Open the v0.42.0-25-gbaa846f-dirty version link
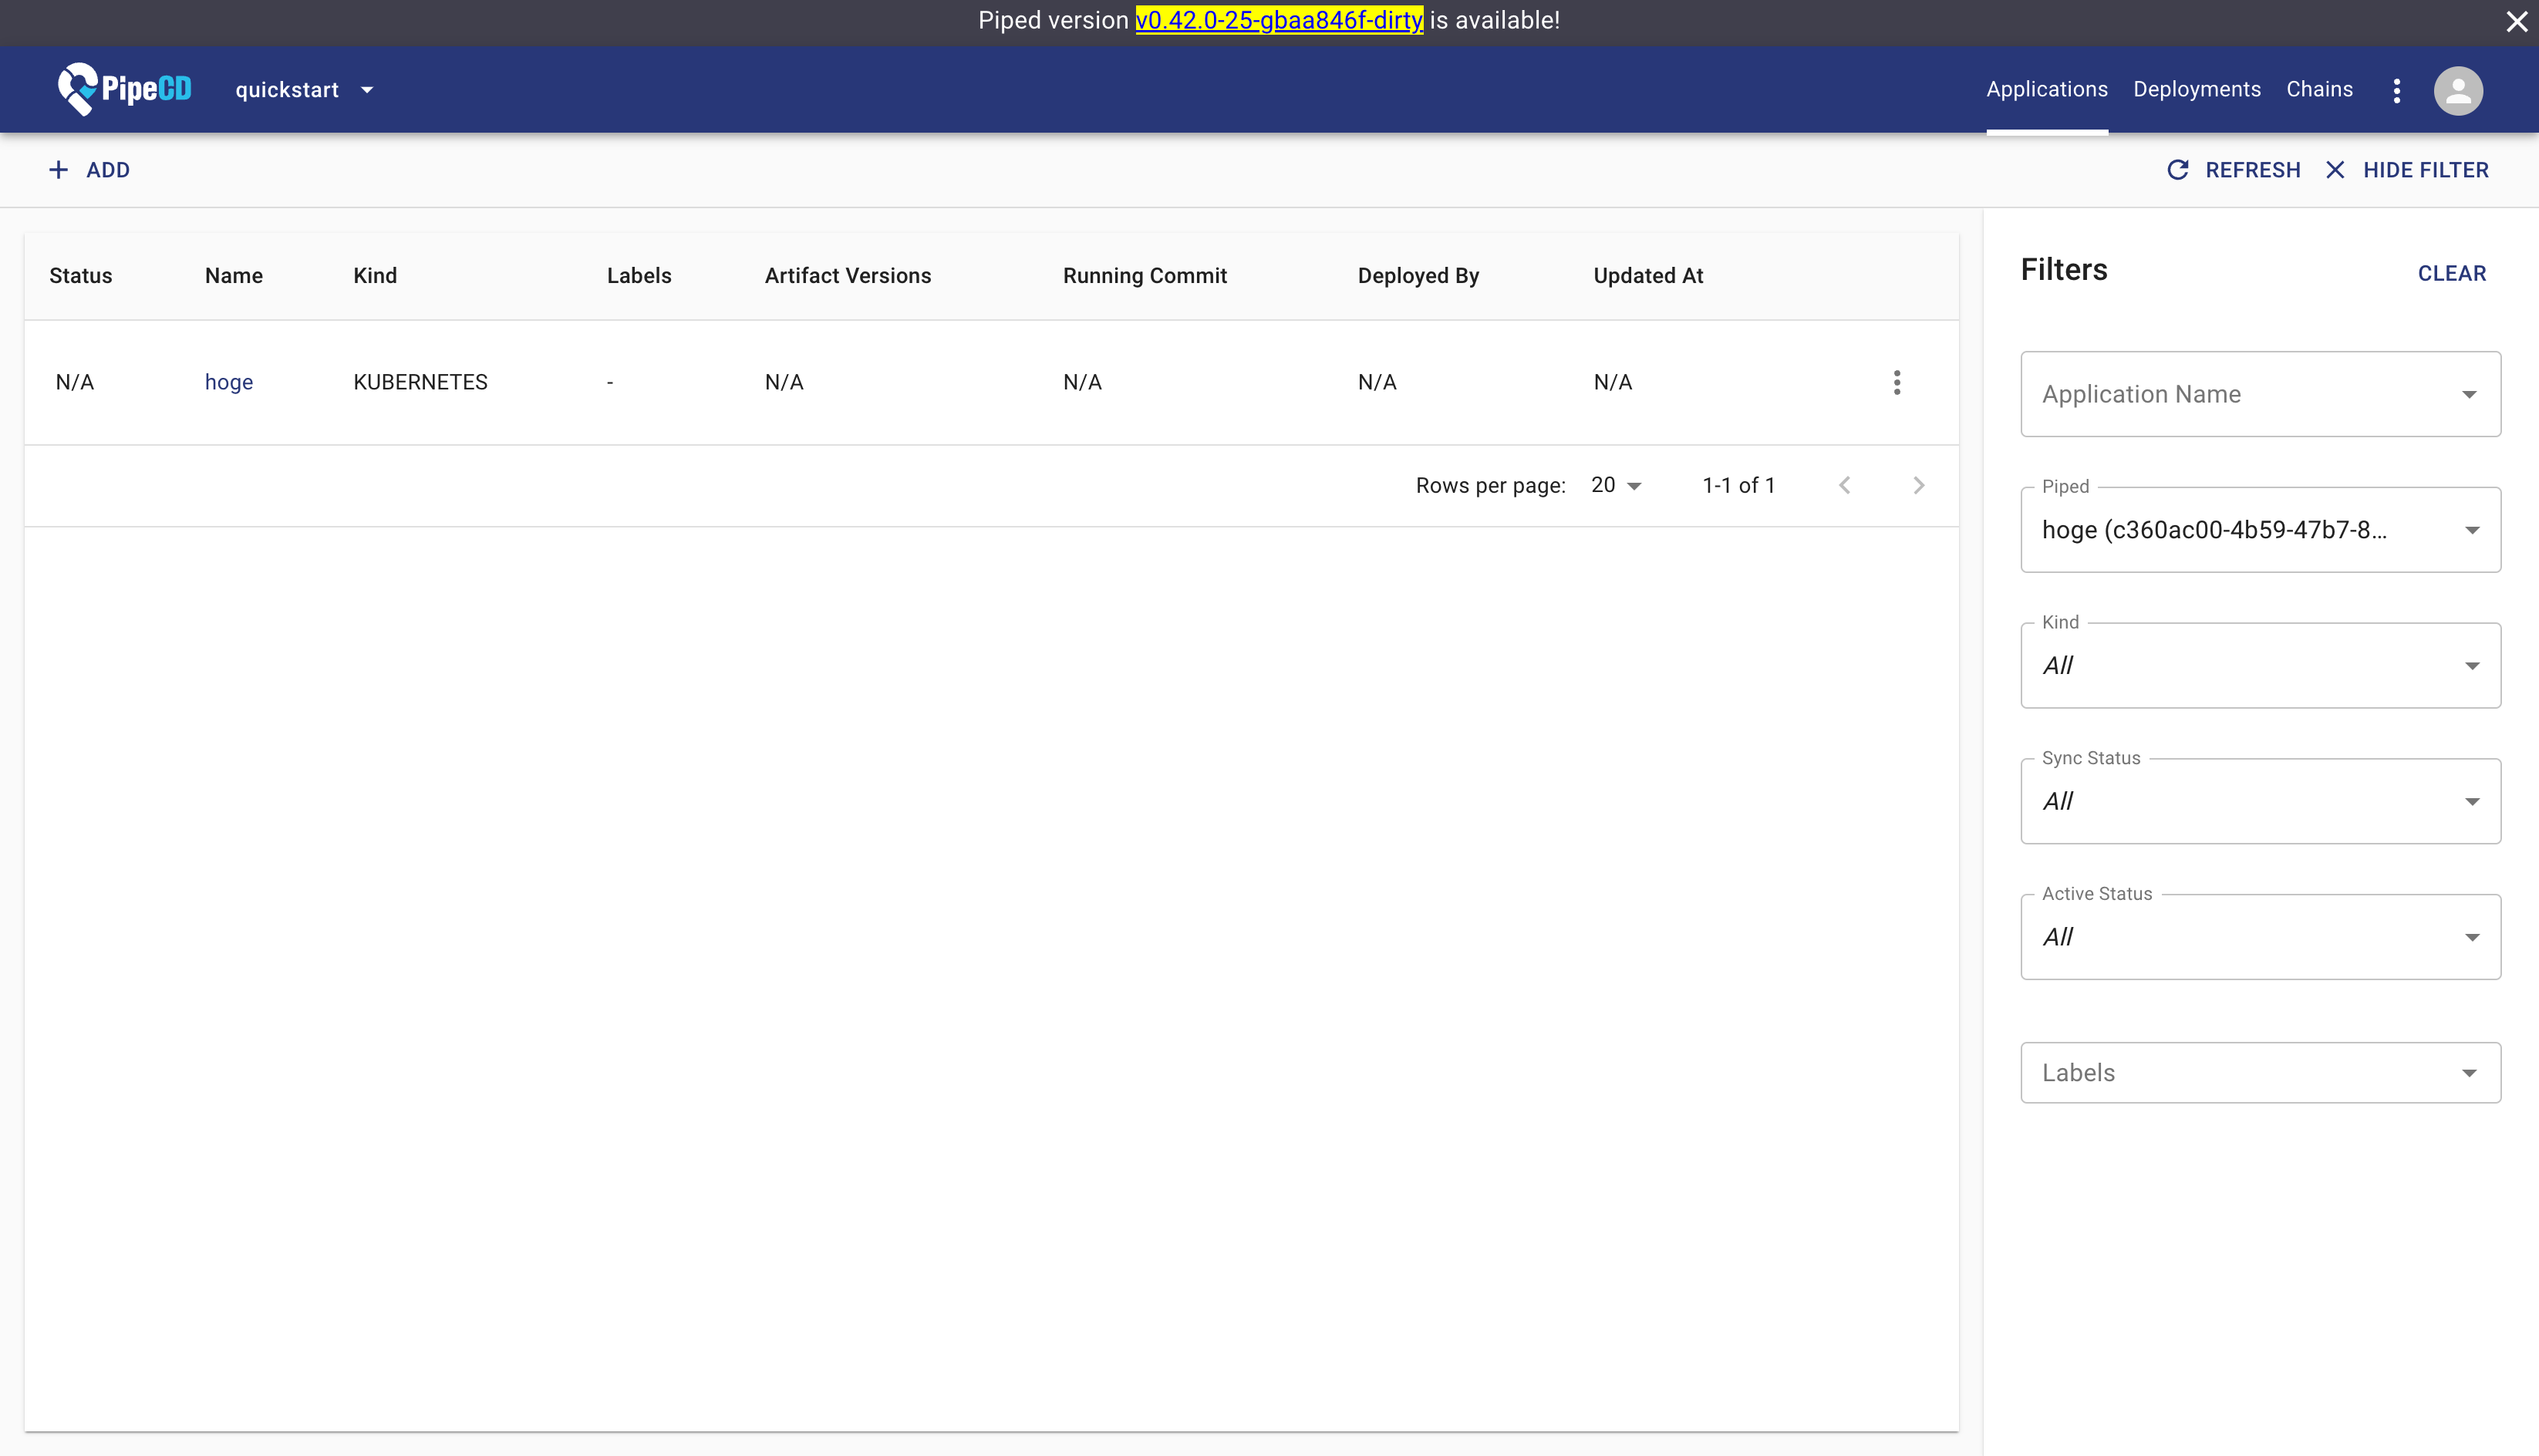Screen dimensions: 2539x1456 click(x=1279, y=20)
